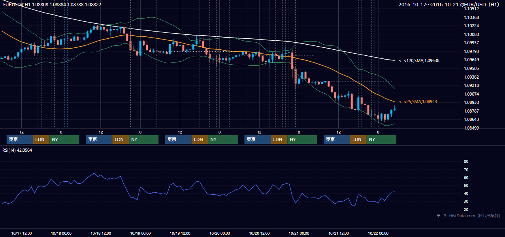Click the 10/17 12:00 date label
505x237 pixels.
22,233
